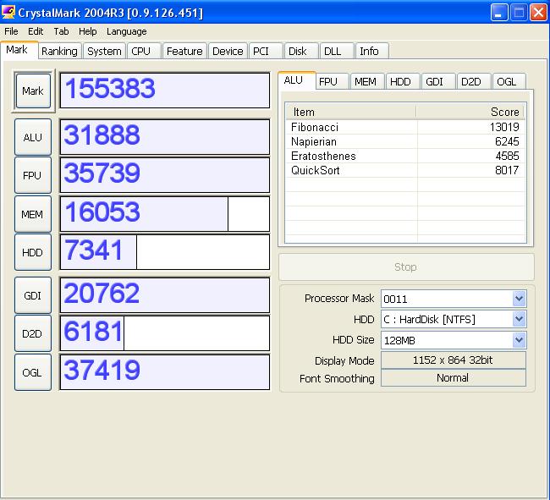Run the MEM benchmark button
The width and height of the screenshot is (550, 500).
[33, 214]
